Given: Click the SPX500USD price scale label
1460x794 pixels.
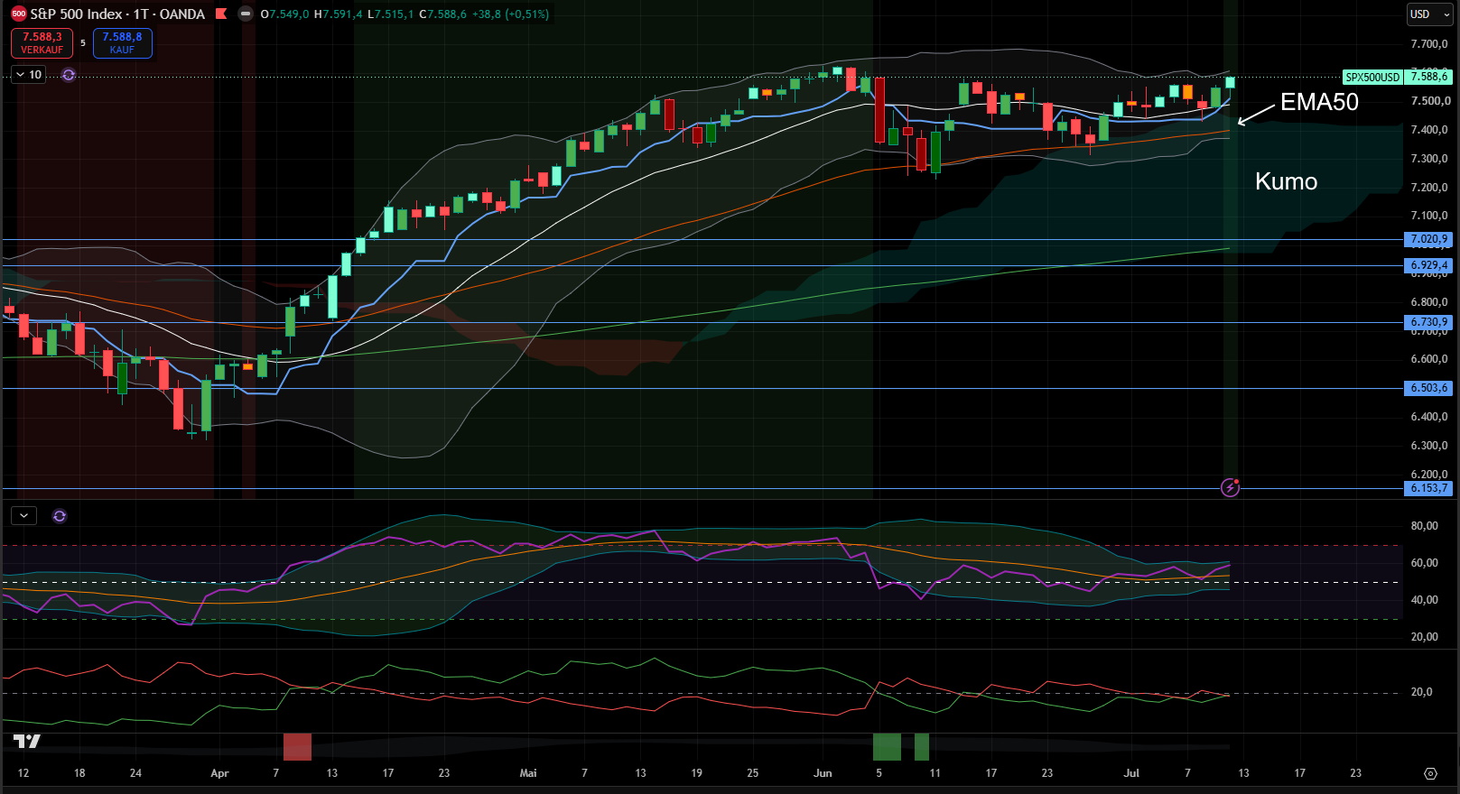Looking at the screenshot, I should point(1372,78).
